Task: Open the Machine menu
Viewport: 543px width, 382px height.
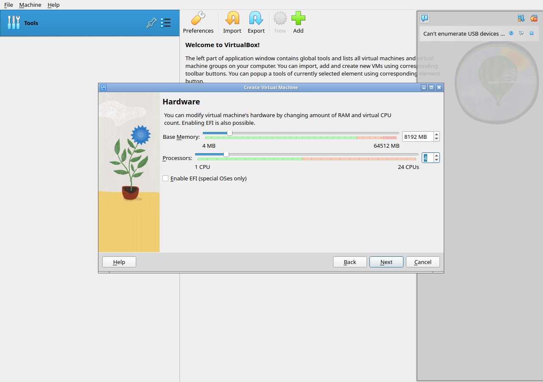Action: (x=30, y=5)
